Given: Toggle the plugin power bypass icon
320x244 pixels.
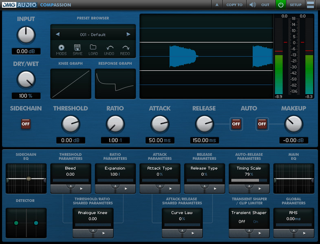Looking at the screenshot, I should pos(280,5).
